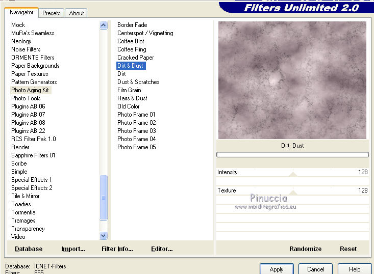Select the Mock filter category
374x274 pixels.
tap(18, 25)
